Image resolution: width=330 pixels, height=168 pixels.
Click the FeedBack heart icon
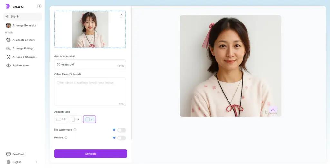coord(8,154)
